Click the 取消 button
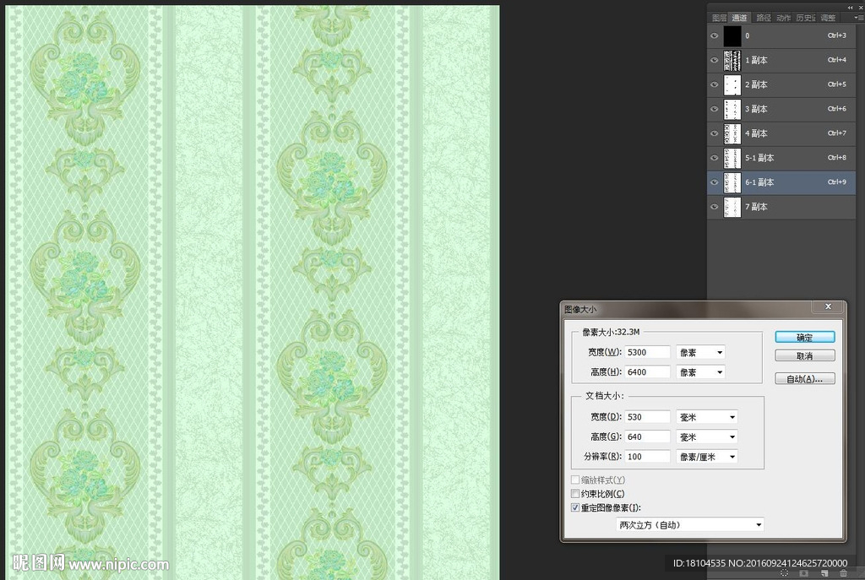The image size is (865, 580). (x=805, y=356)
